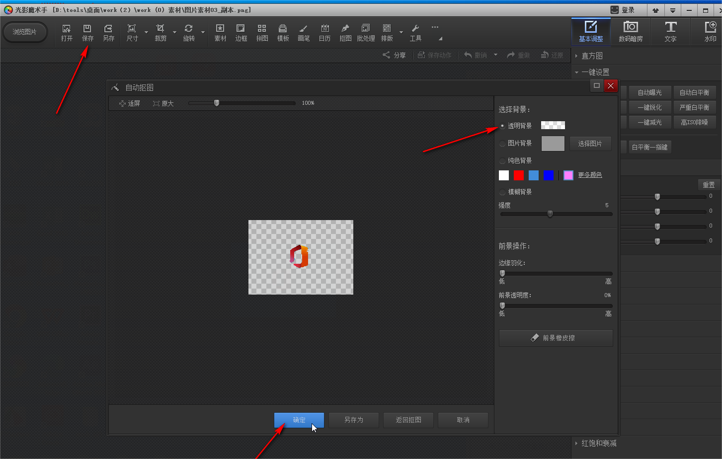The image size is (722, 459).
Task: Open the 日历 (Calendar) tool
Action: click(x=324, y=33)
